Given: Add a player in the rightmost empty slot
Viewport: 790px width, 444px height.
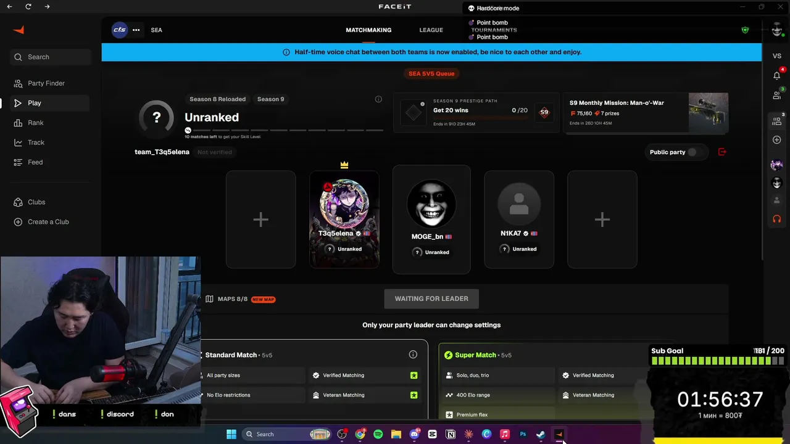Looking at the screenshot, I should tap(602, 220).
